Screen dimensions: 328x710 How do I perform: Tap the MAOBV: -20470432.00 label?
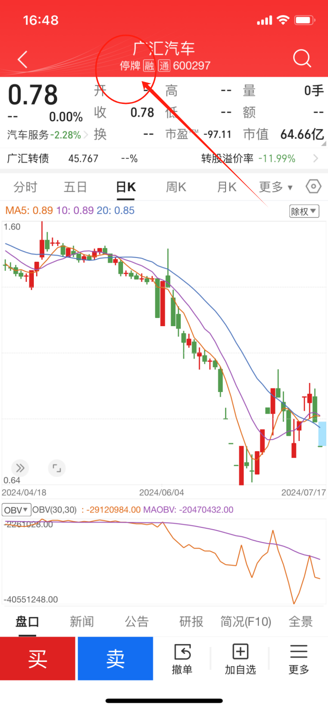(x=188, y=510)
